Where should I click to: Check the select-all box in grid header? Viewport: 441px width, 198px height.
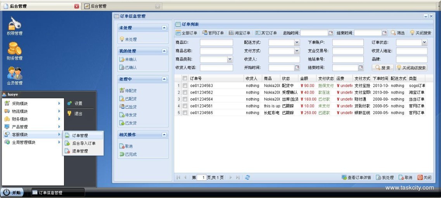tap(185, 78)
